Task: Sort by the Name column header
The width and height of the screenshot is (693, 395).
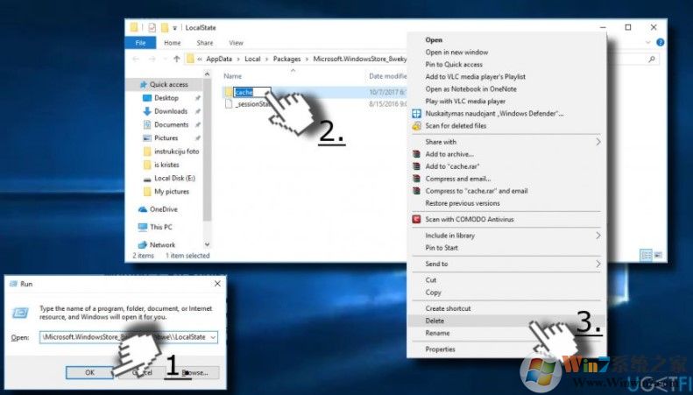Action: 232,76
